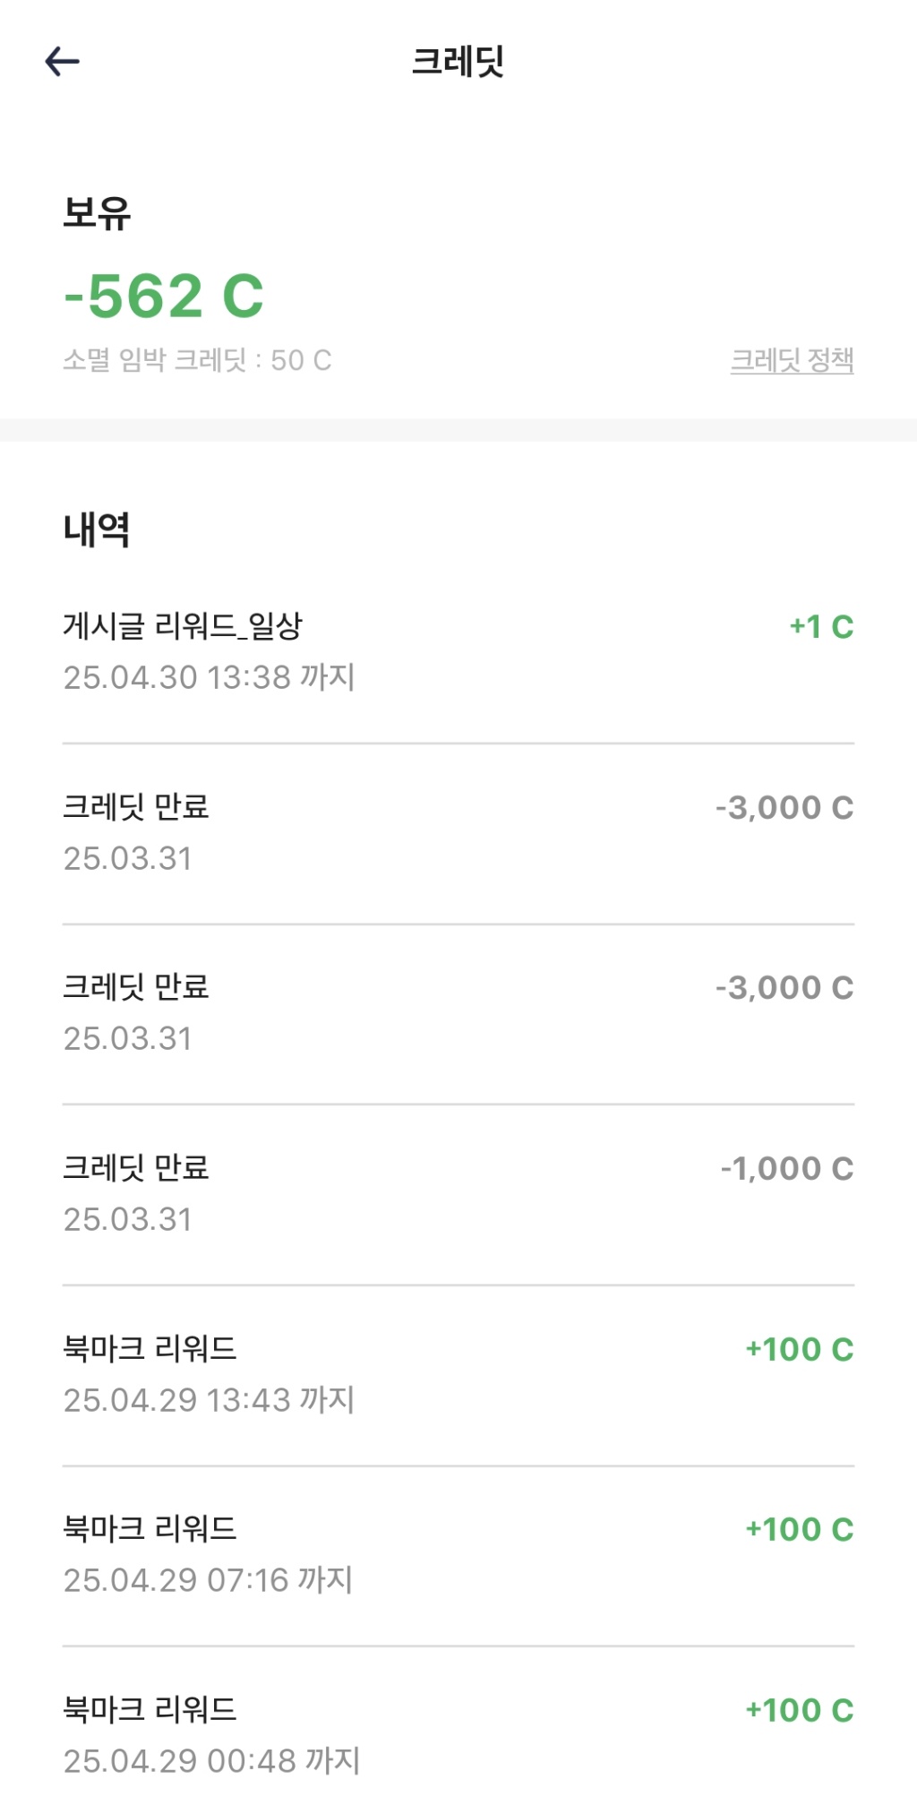Select the 크레딧 만료 -1,000 C entry title
Viewport: 917px width, 1814px height.
[x=135, y=1167]
